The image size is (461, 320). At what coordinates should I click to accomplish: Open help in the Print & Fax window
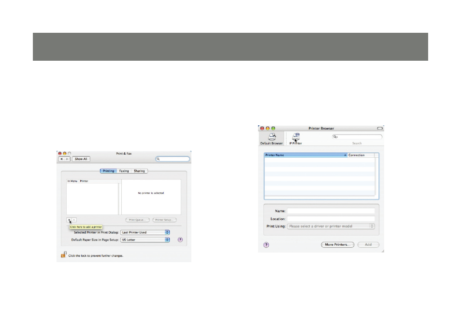[180, 240]
